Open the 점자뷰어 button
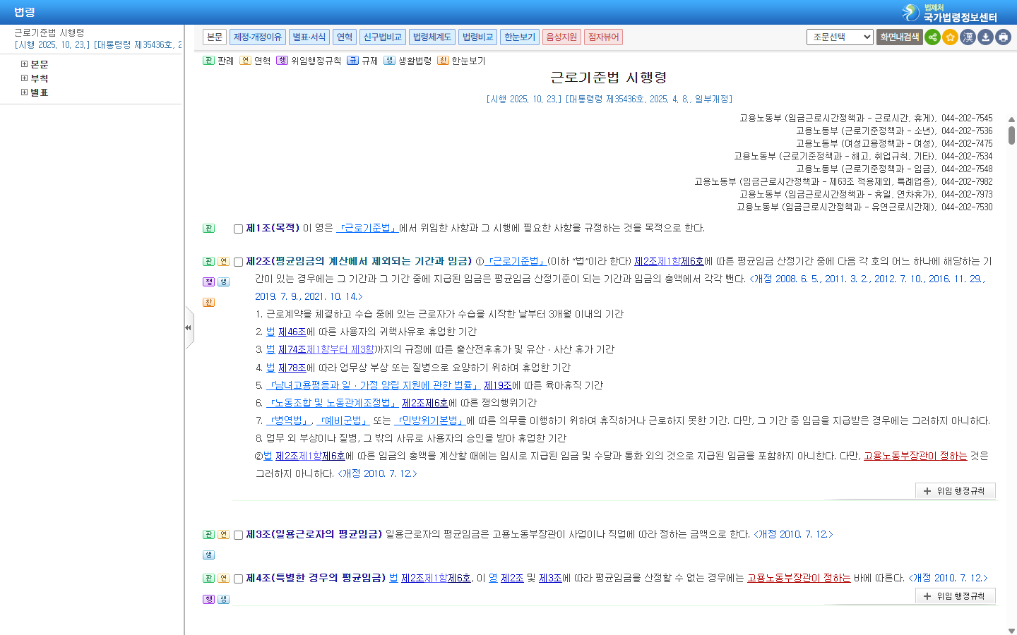1017x635 pixels. click(604, 37)
